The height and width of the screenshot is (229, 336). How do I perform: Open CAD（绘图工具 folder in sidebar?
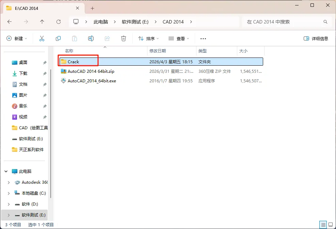click(x=30, y=128)
